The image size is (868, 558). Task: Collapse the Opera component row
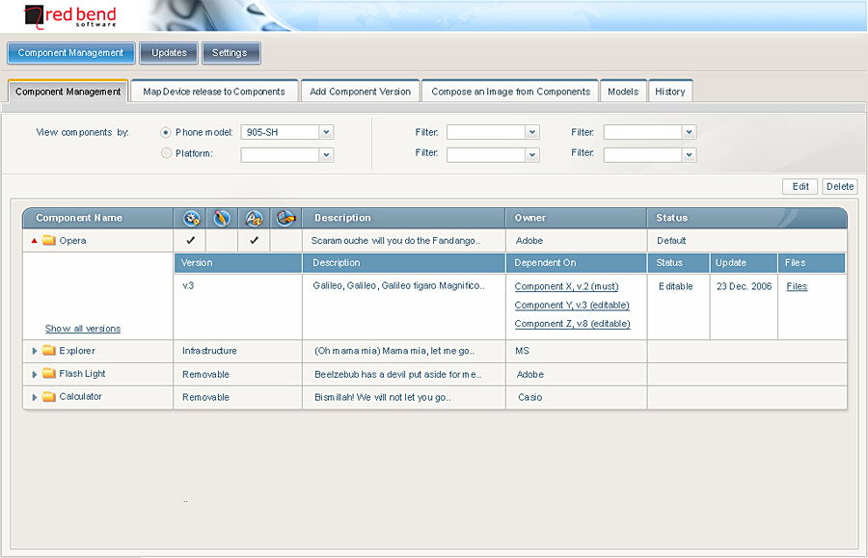point(35,241)
